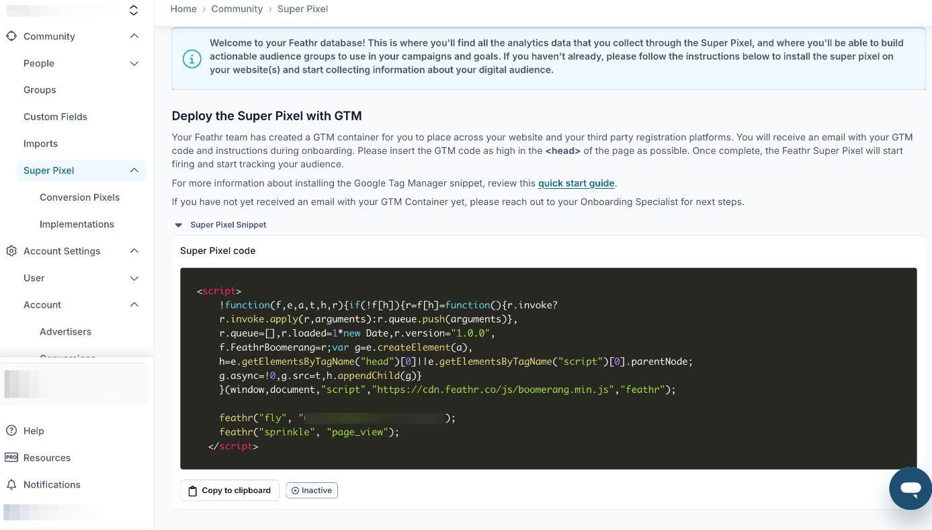Click the Account Settings gear icon

click(11, 251)
